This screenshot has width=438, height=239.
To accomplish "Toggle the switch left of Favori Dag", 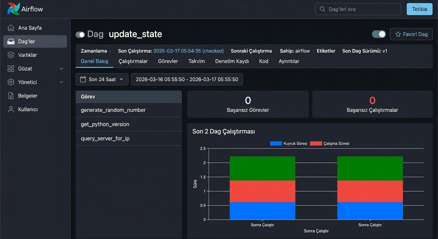I will 379,34.
